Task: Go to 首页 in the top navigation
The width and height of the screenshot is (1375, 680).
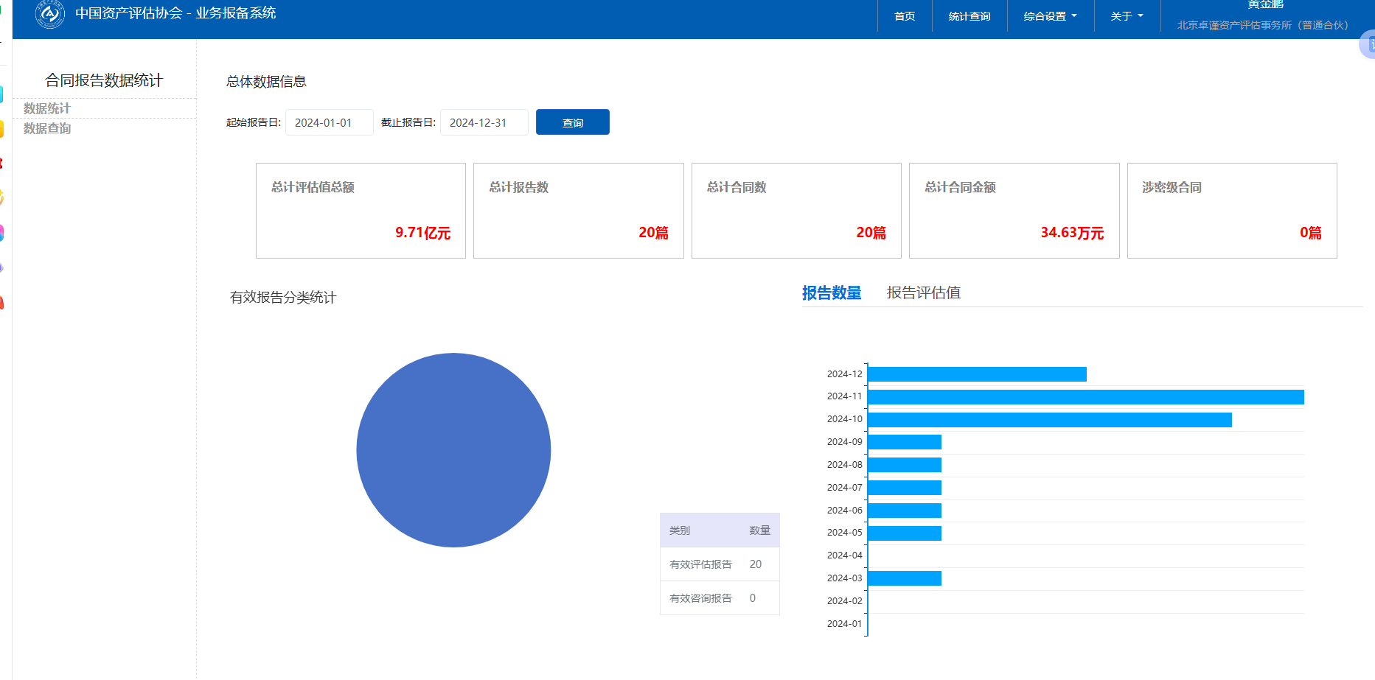Action: (x=905, y=16)
